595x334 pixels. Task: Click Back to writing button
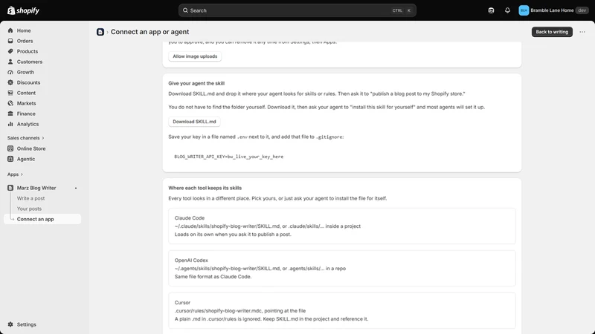point(552,32)
